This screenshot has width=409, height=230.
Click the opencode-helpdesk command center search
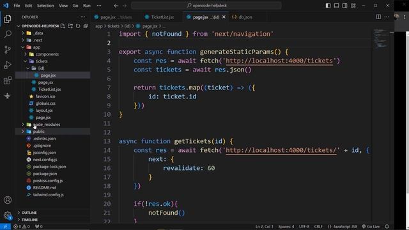click(206, 6)
